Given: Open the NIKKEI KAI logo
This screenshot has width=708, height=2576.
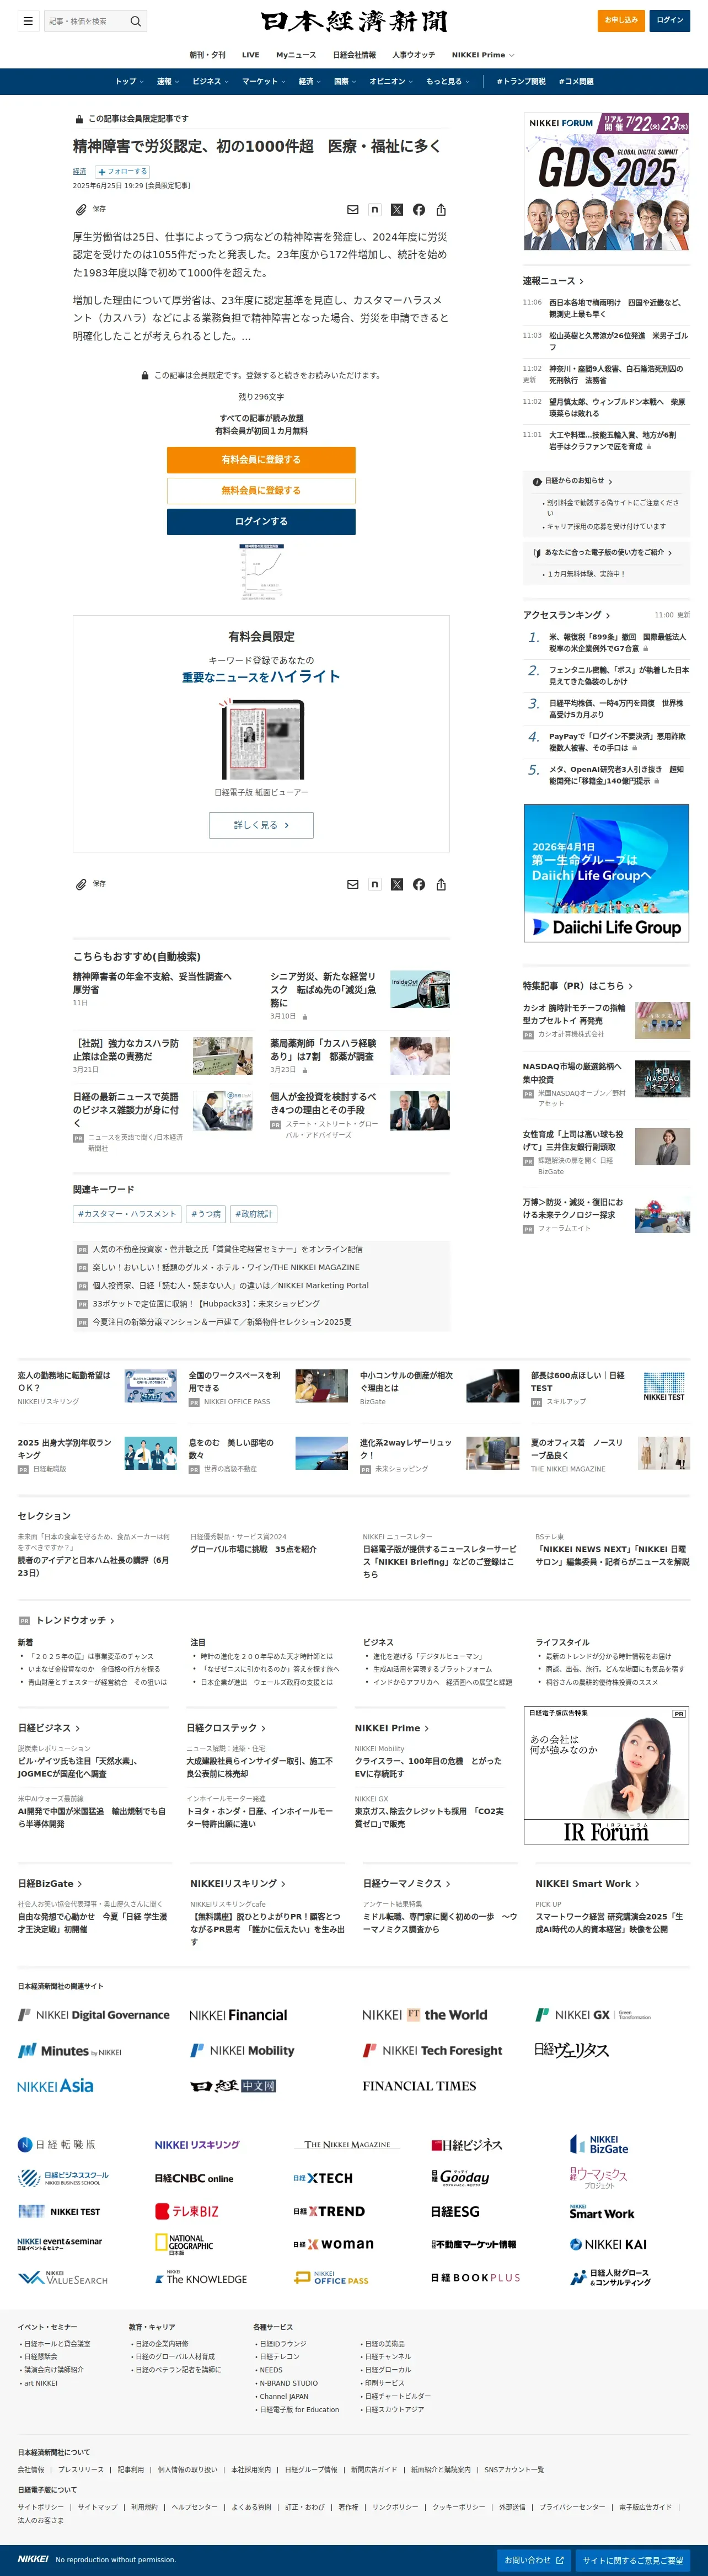Looking at the screenshot, I should pyautogui.click(x=608, y=2244).
